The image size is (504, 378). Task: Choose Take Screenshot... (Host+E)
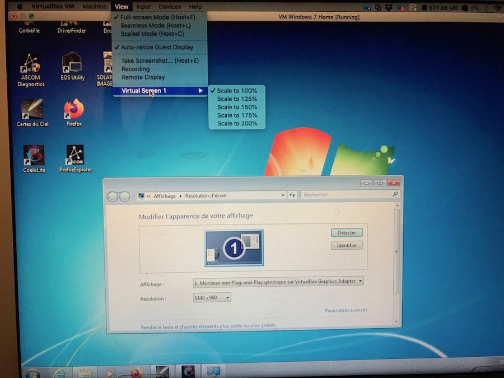pyautogui.click(x=160, y=60)
